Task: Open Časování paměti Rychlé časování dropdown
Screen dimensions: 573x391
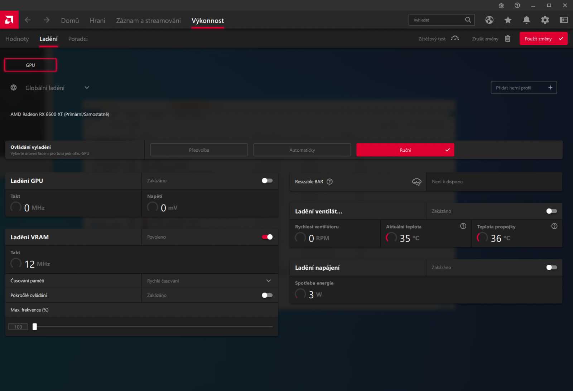Action: click(210, 281)
